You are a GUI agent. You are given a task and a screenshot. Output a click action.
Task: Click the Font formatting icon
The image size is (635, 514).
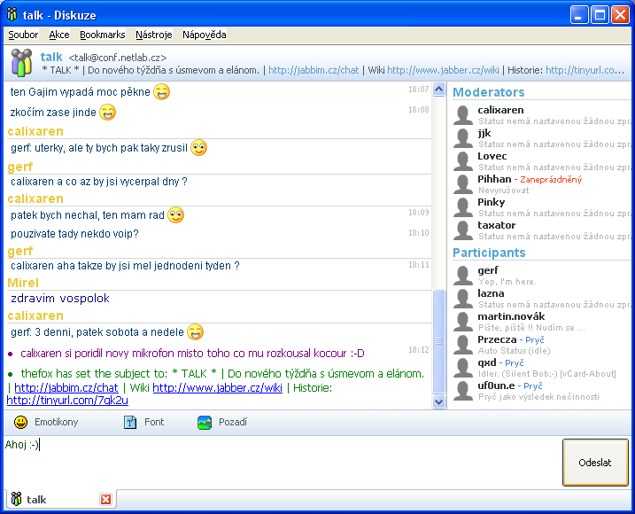pos(130,423)
